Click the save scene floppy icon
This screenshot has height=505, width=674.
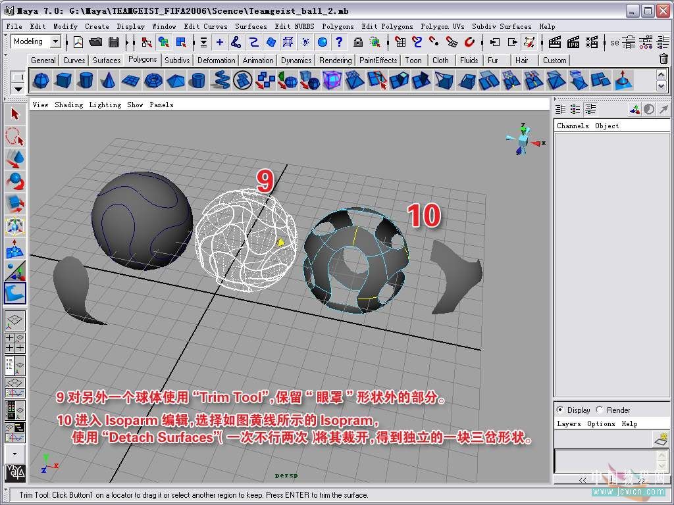(114, 42)
